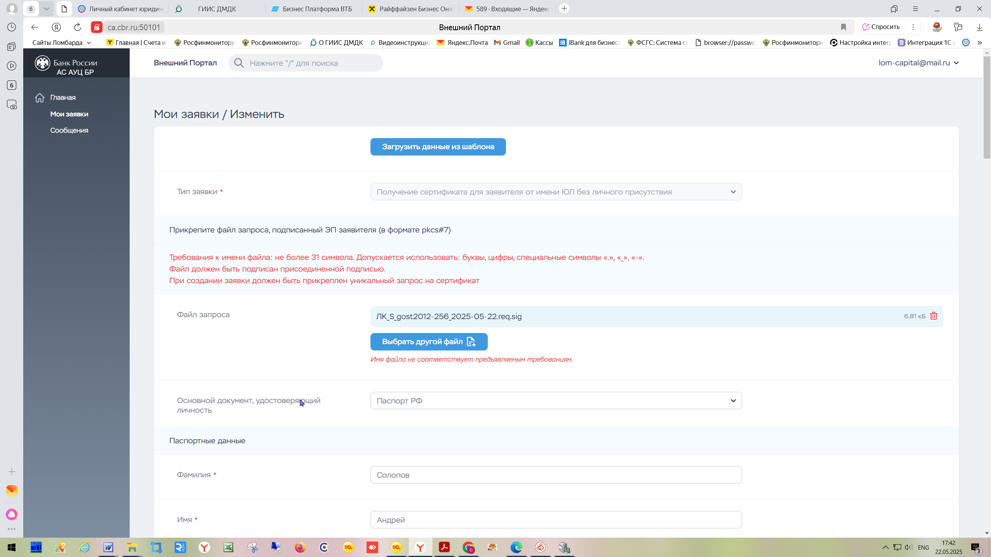The width and height of the screenshot is (991, 557).
Task: Open the lom-capital@mail.ru account menu
Action: click(x=919, y=63)
